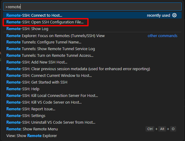Select Remote-SSH: Kill VS Code Server on Host

(92, 102)
